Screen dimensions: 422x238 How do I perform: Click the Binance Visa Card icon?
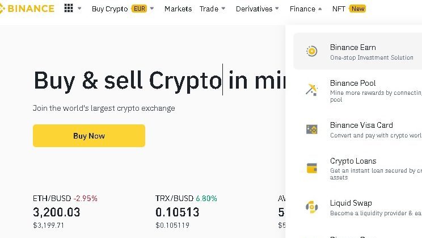[x=311, y=130]
